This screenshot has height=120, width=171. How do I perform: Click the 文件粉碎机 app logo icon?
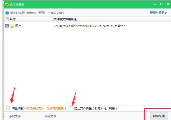(7, 4)
